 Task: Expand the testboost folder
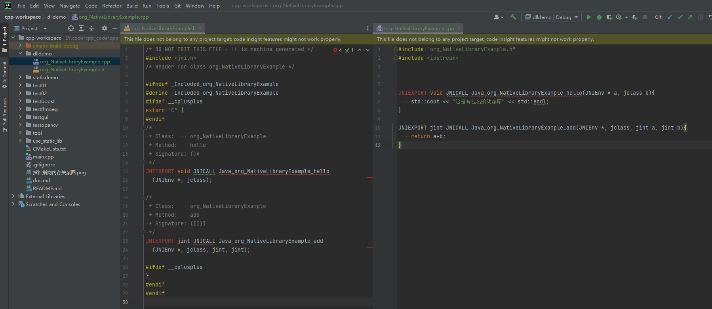coord(20,101)
